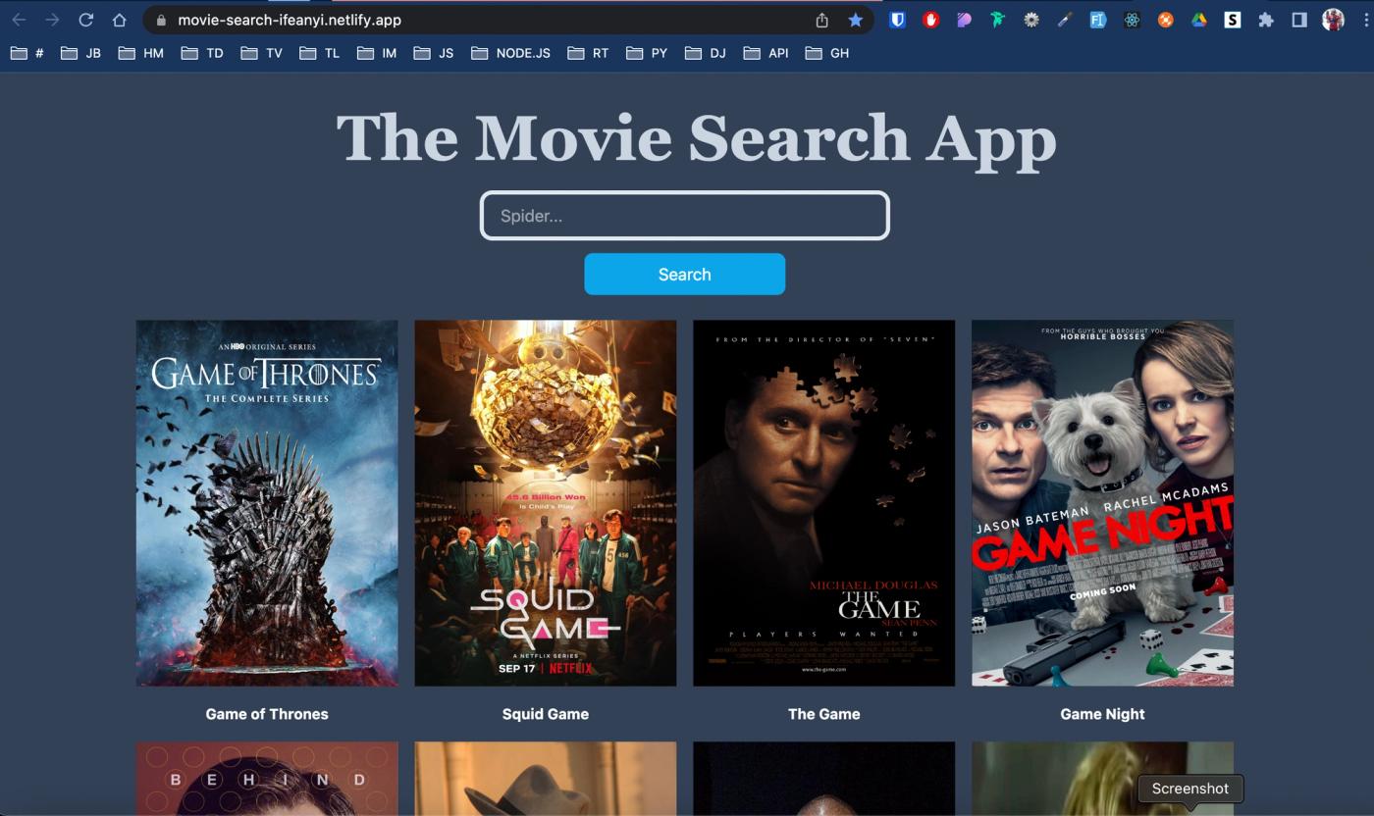
Task: Open the JB bookmarks folder
Action: click(80, 53)
